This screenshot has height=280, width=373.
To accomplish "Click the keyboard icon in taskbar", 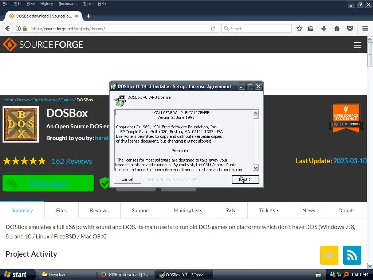I will point(318,275).
